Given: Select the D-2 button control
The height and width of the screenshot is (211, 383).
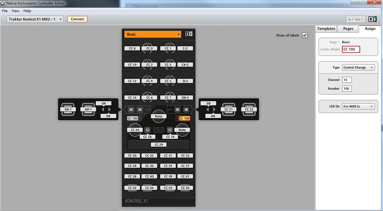Looking at the screenshot, I should 185,81.
